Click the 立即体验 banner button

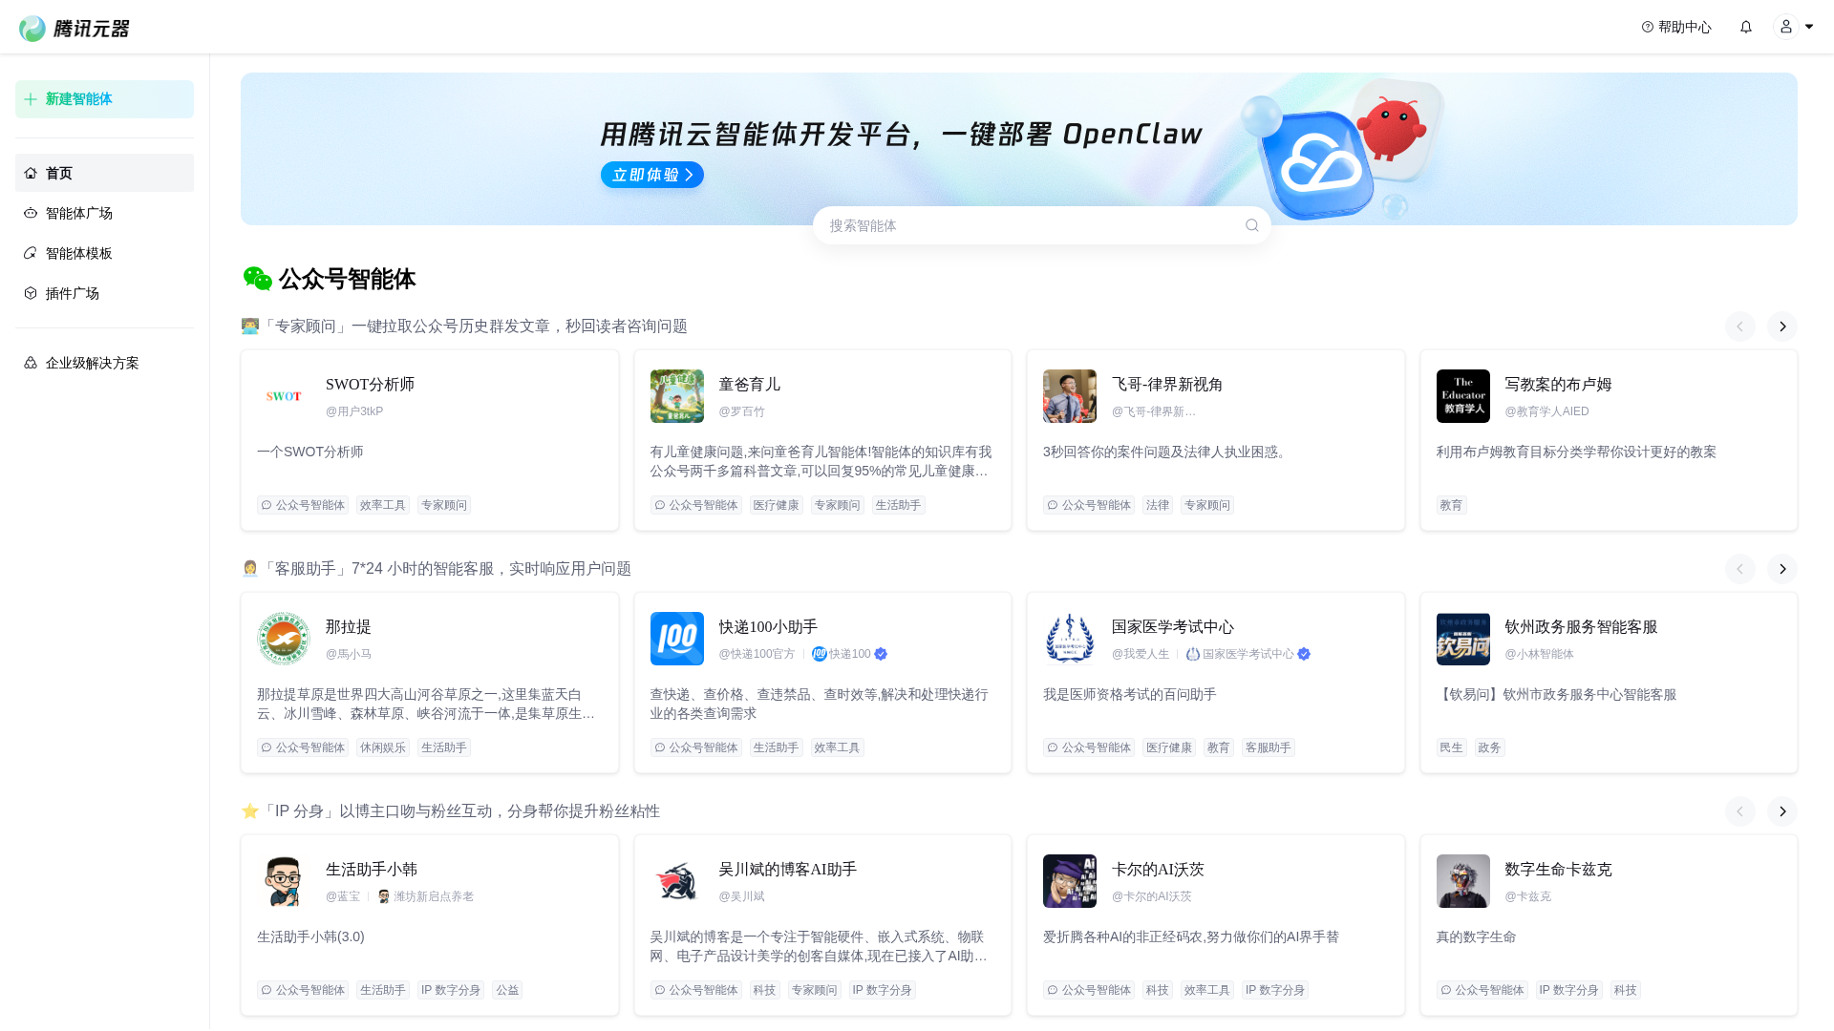click(x=652, y=175)
